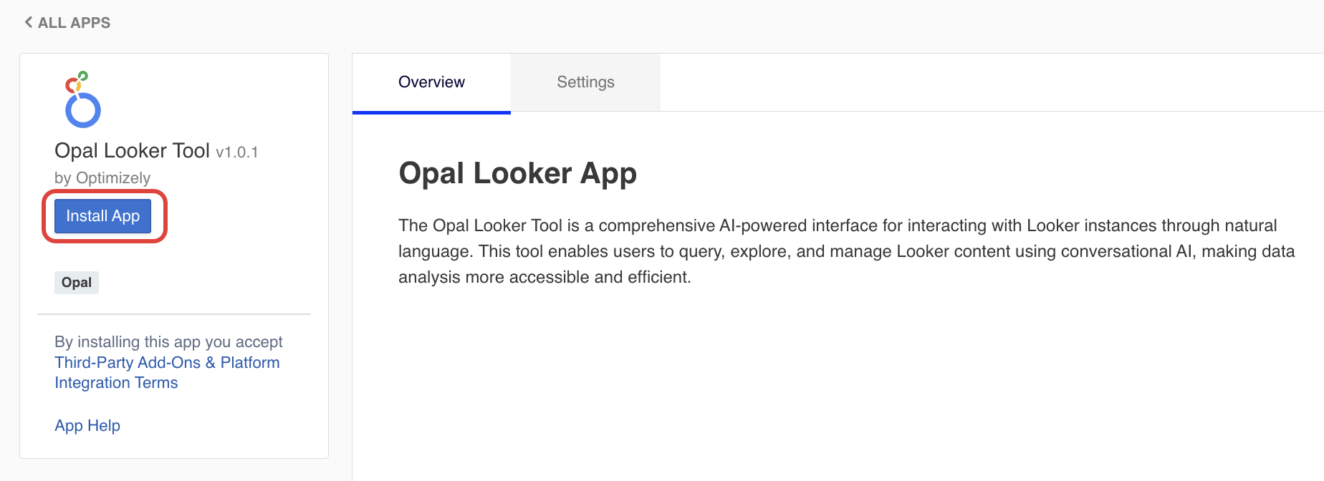Click the app description paragraph
This screenshot has width=1324, height=481.
click(845, 251)
